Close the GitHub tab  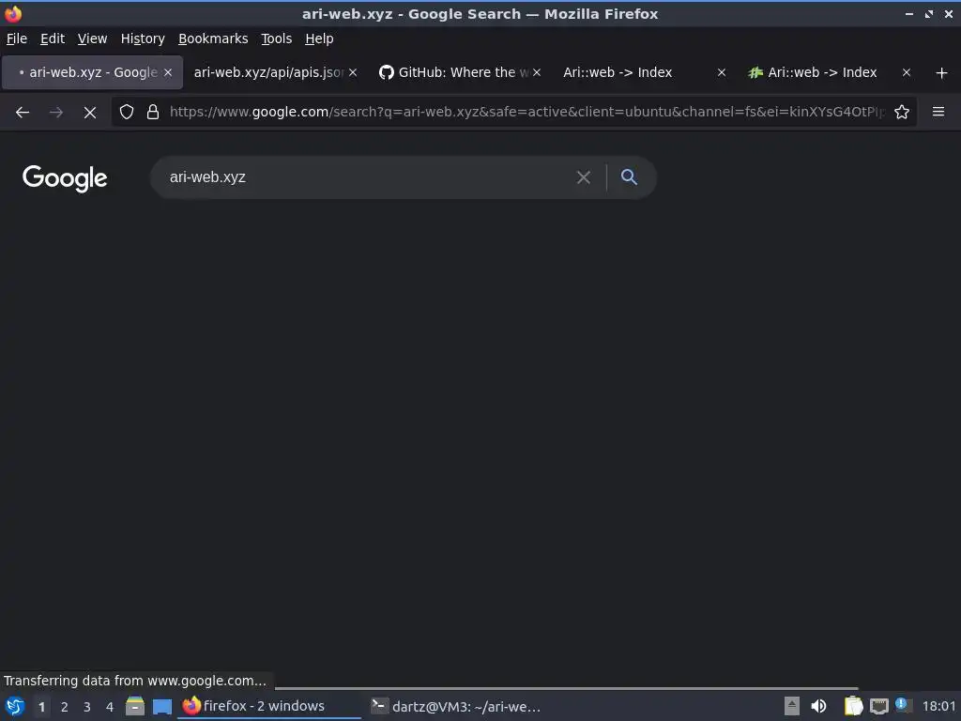pos(537,73)
